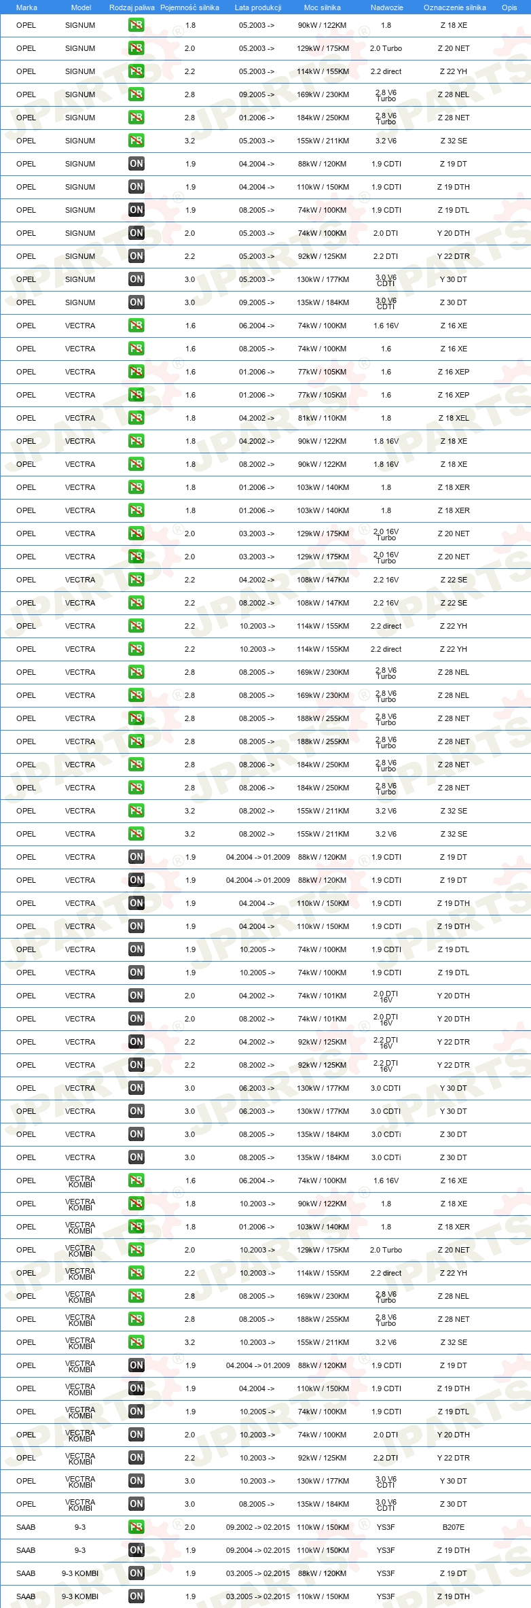Click the Moc silnika column header

322,7
